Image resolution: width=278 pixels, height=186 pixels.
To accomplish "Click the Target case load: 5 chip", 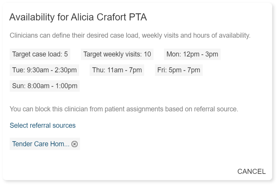I will (x=40, y=54).
